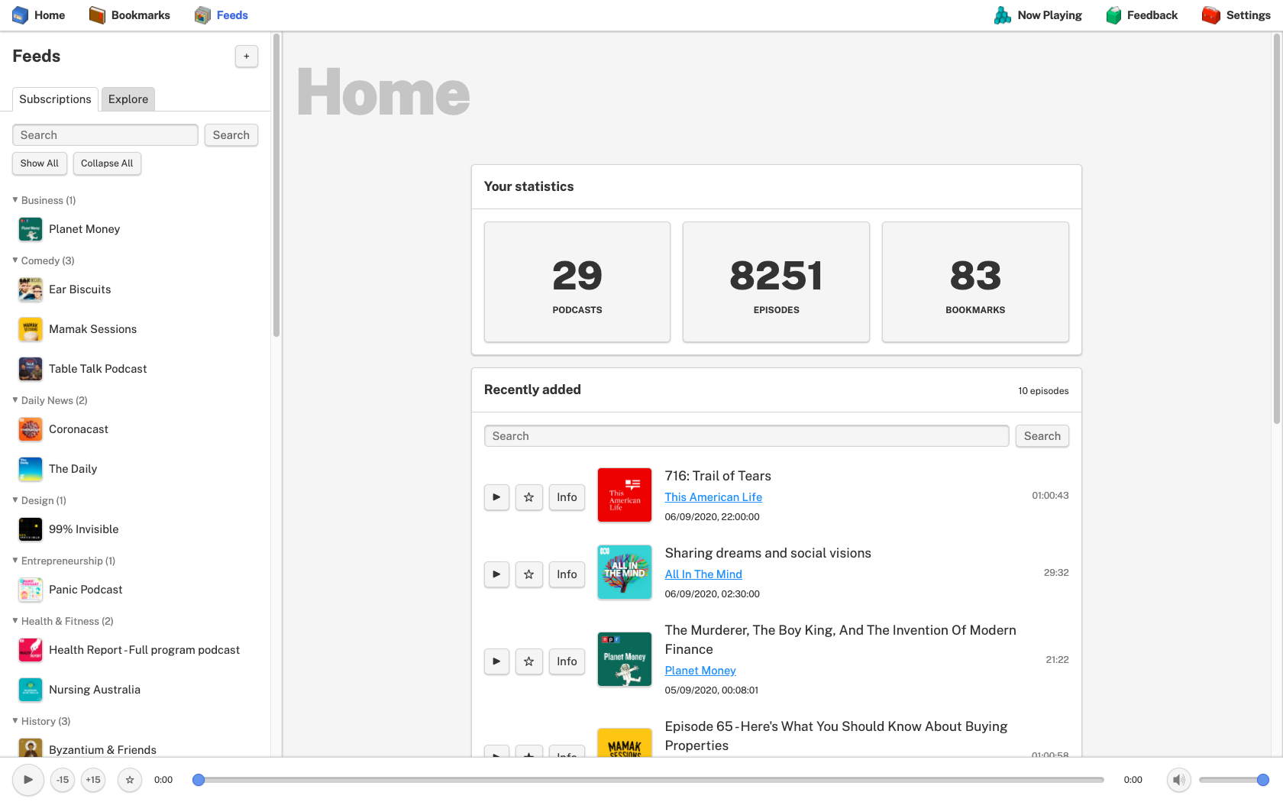Play the 716: Trail of Tears episode
This screenshot has width=1283, height=802.
click(x=496, y=497)
